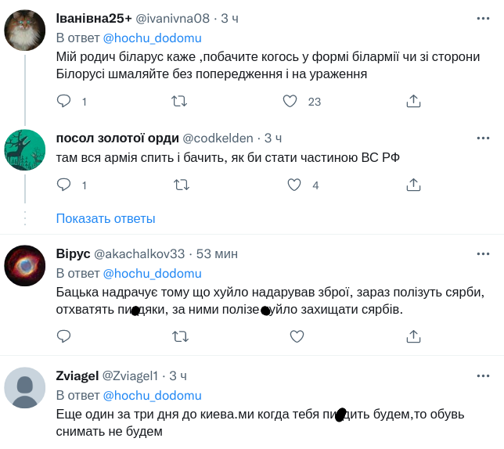Viewport: 504px width, 449px height.
Task: Like the Вірус tweet
Action: tap(297, 336)
